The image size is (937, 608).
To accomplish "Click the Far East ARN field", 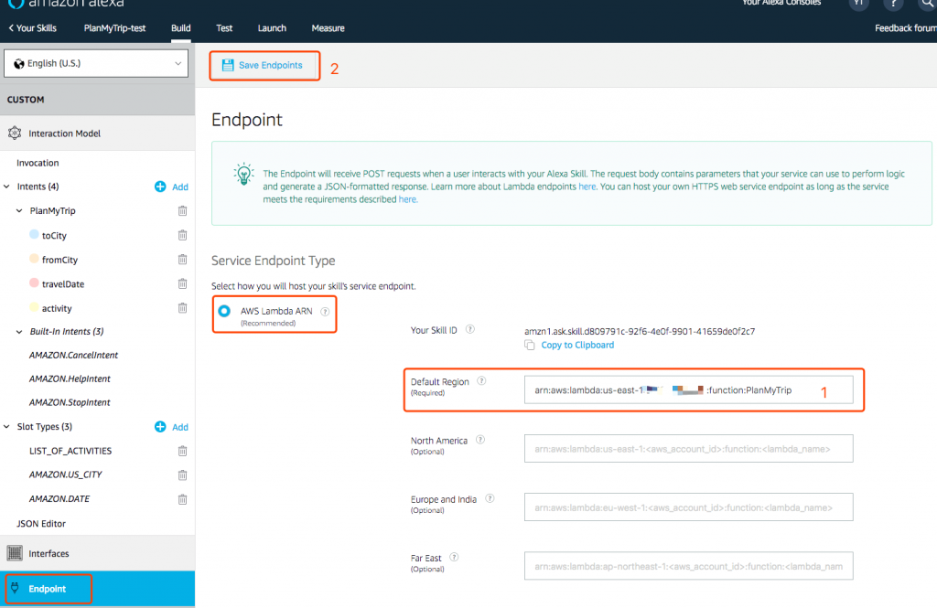I will tap(688, 566).
